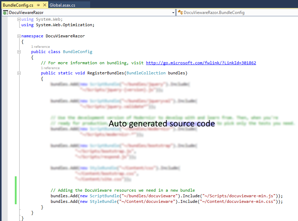Collapse the BundleConfig class body

[19, 52]
